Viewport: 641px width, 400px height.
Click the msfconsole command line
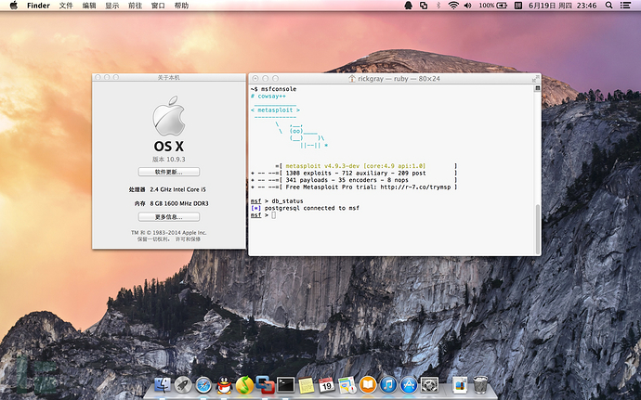tap(273, 89)
